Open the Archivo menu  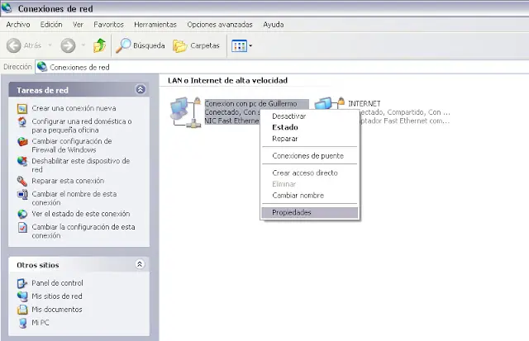(x=18, y=25)
